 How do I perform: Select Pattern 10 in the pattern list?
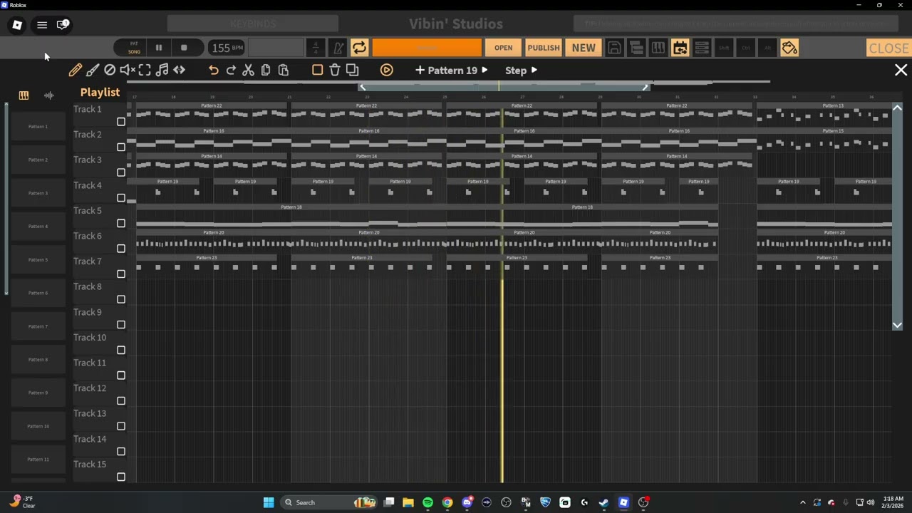click(38, 426)
